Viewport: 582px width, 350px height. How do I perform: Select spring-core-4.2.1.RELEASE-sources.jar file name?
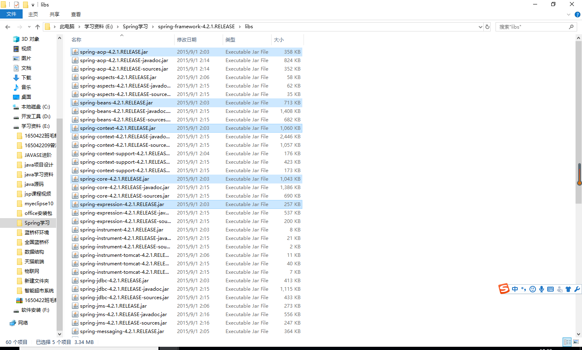pyautogui.click(x=124, y=196)
